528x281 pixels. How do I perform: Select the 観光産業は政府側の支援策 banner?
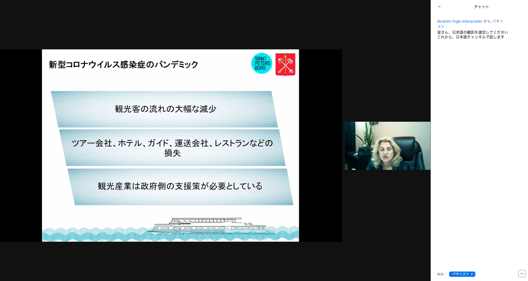click(x=180, y=186)
